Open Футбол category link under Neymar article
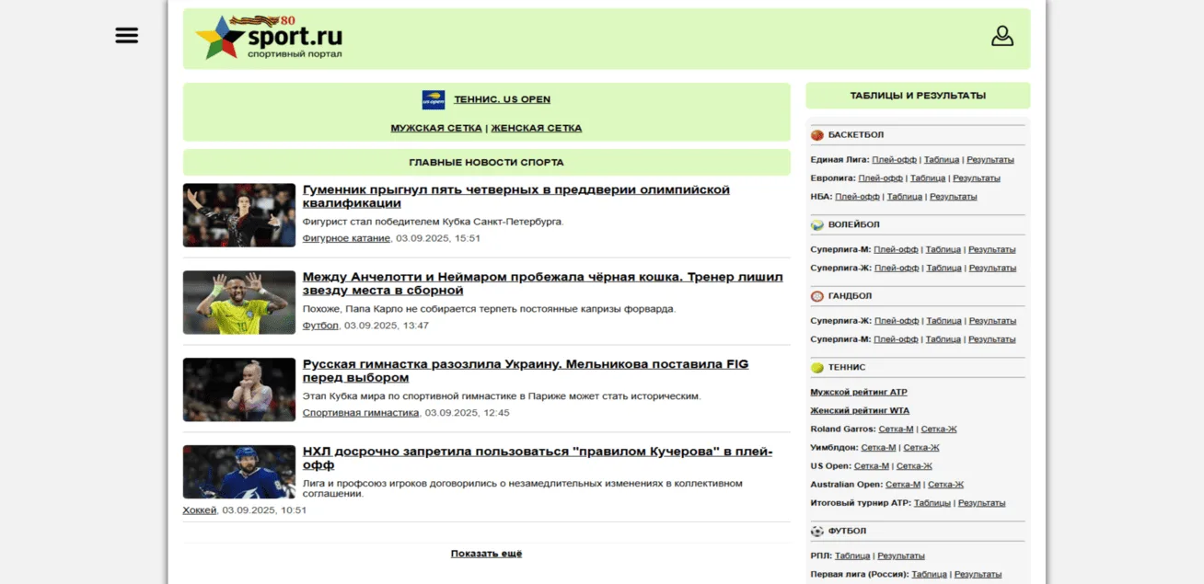This screenshot has height=584, width=1204. coord(320,326)
